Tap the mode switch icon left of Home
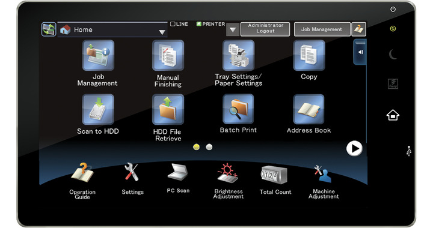433x228 pixels. pos(49,29)
